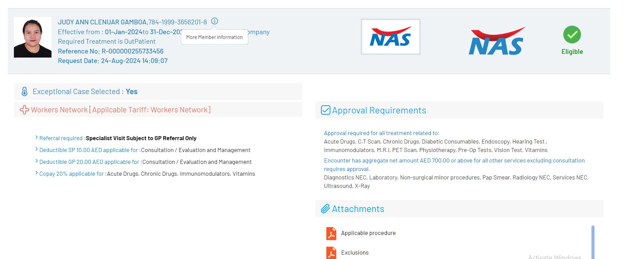Screen dimensions: 626x259
Task: Click the Exceptional Case Selected Yes label
Action: 85,91
